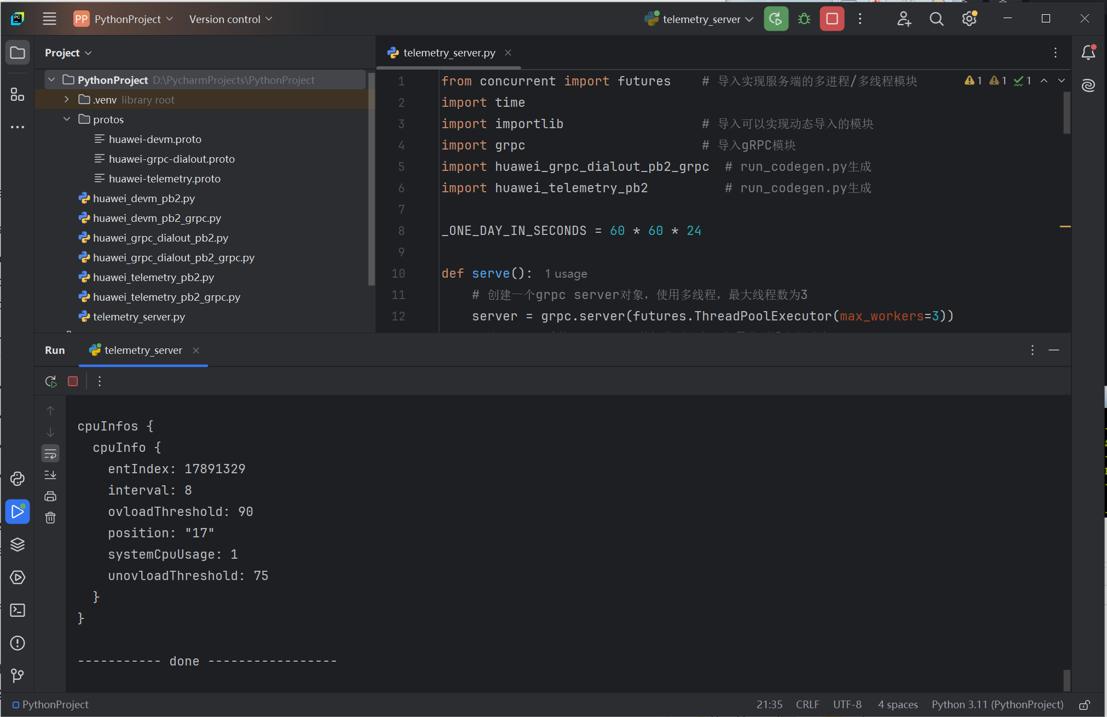Open the Structure tool window icon
This screenshot has width=1107, height=717.
[x=18, y=94]
